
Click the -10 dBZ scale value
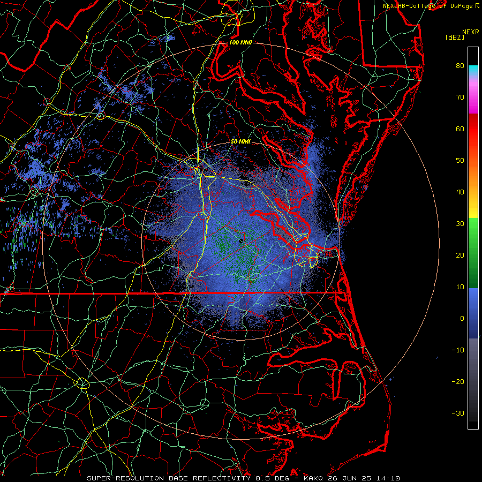458,350
